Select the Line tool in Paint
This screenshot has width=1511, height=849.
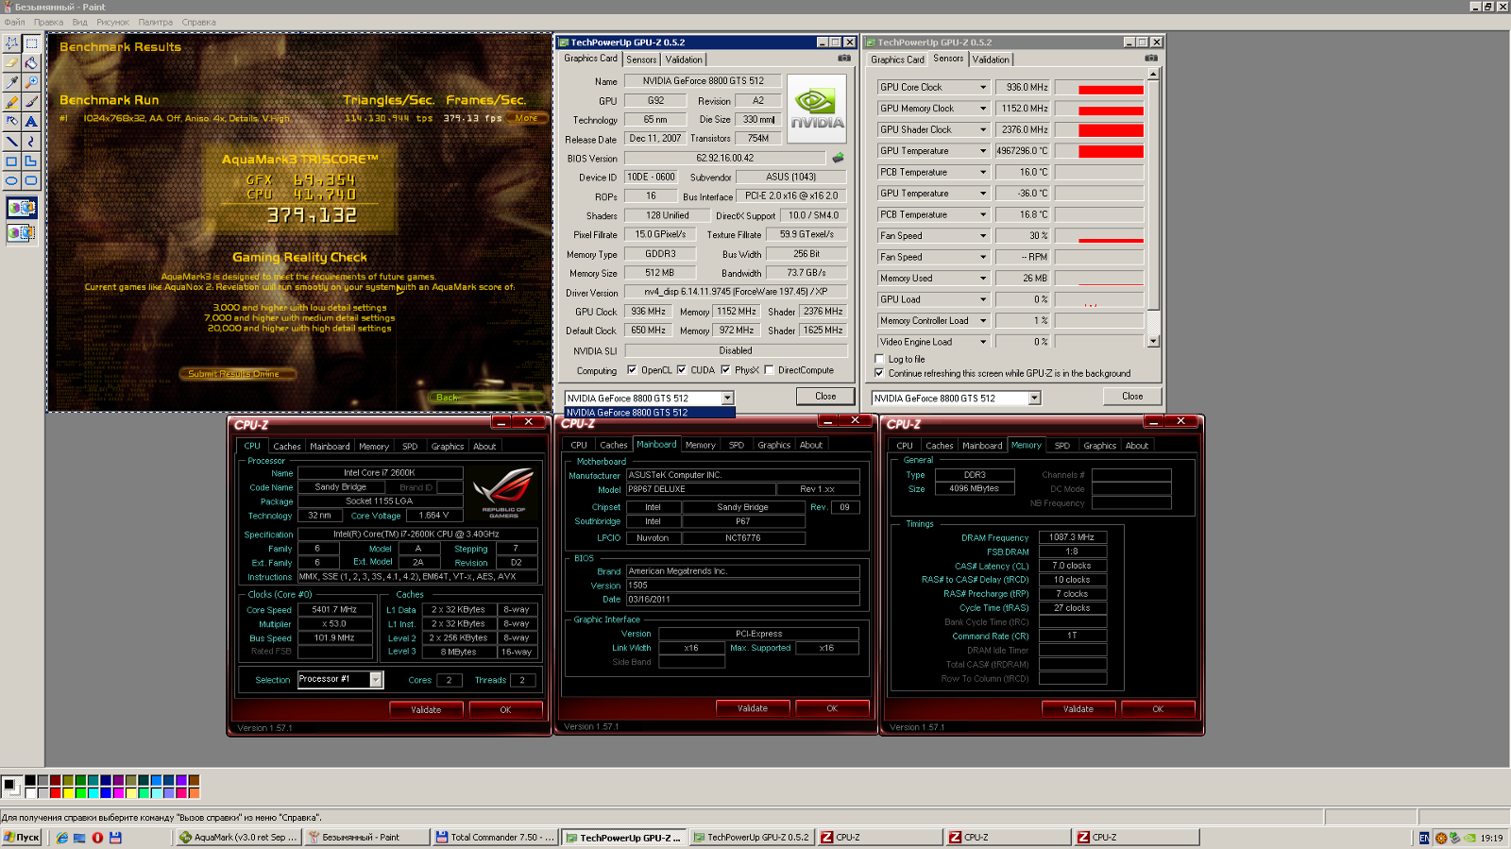coord(11,141)
